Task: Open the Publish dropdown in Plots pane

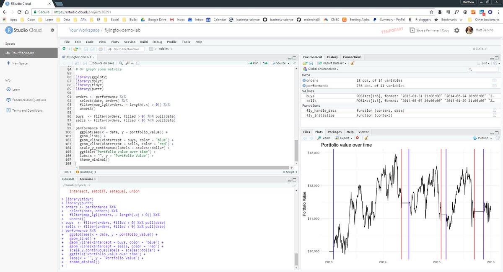Action: [482, 138]
